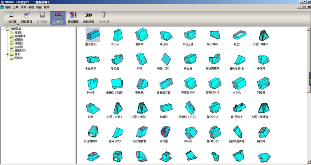This screenshot has height=165, width=311.
Task: Select the 水龙头 tap part icon
Action: tap(239, 83)
